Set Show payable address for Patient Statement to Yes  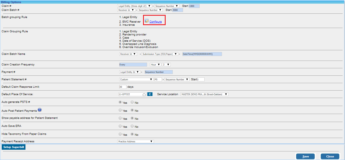click(x=120, y=118)
